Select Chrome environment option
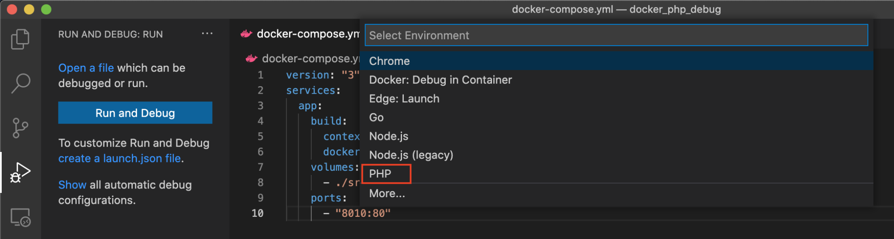The width and height of the screenshot is (894, 239). point(616,61)
